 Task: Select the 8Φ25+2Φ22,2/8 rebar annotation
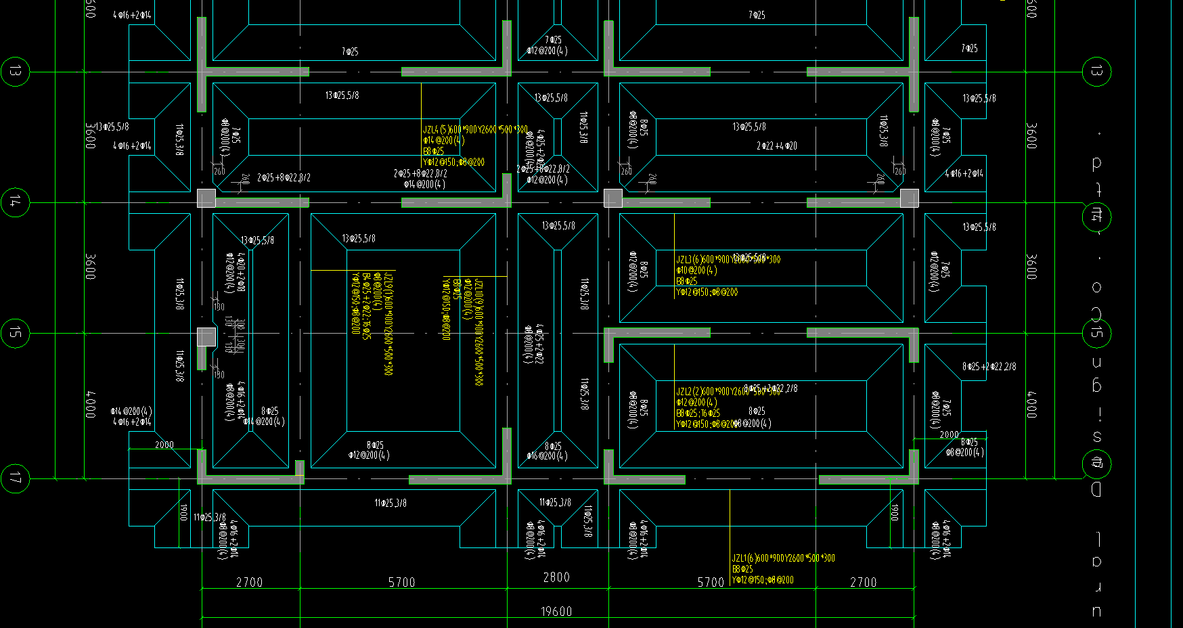point(989,366)
